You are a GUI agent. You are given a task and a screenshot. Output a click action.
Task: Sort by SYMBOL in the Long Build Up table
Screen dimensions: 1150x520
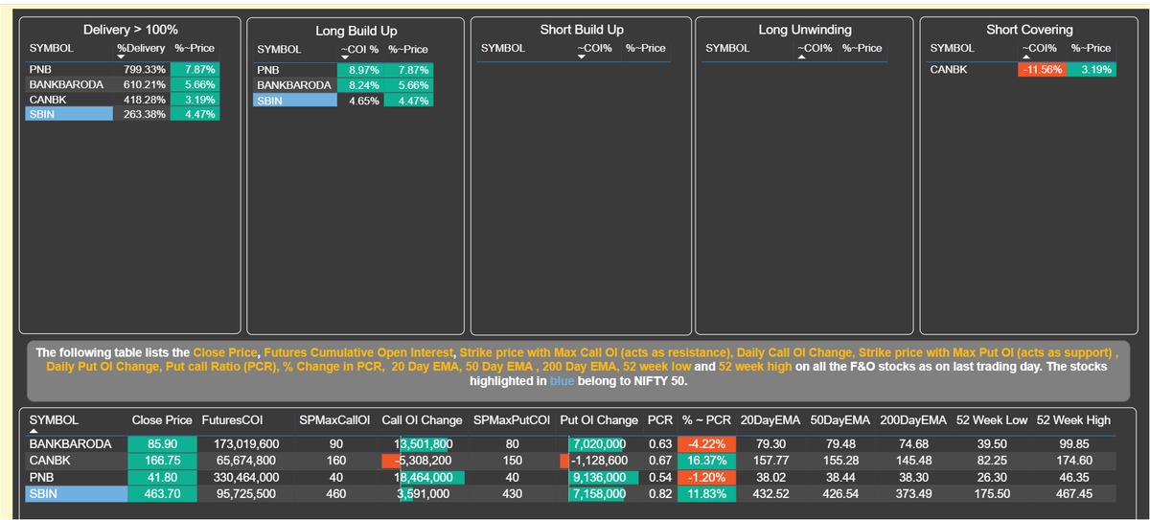[280, 49]
